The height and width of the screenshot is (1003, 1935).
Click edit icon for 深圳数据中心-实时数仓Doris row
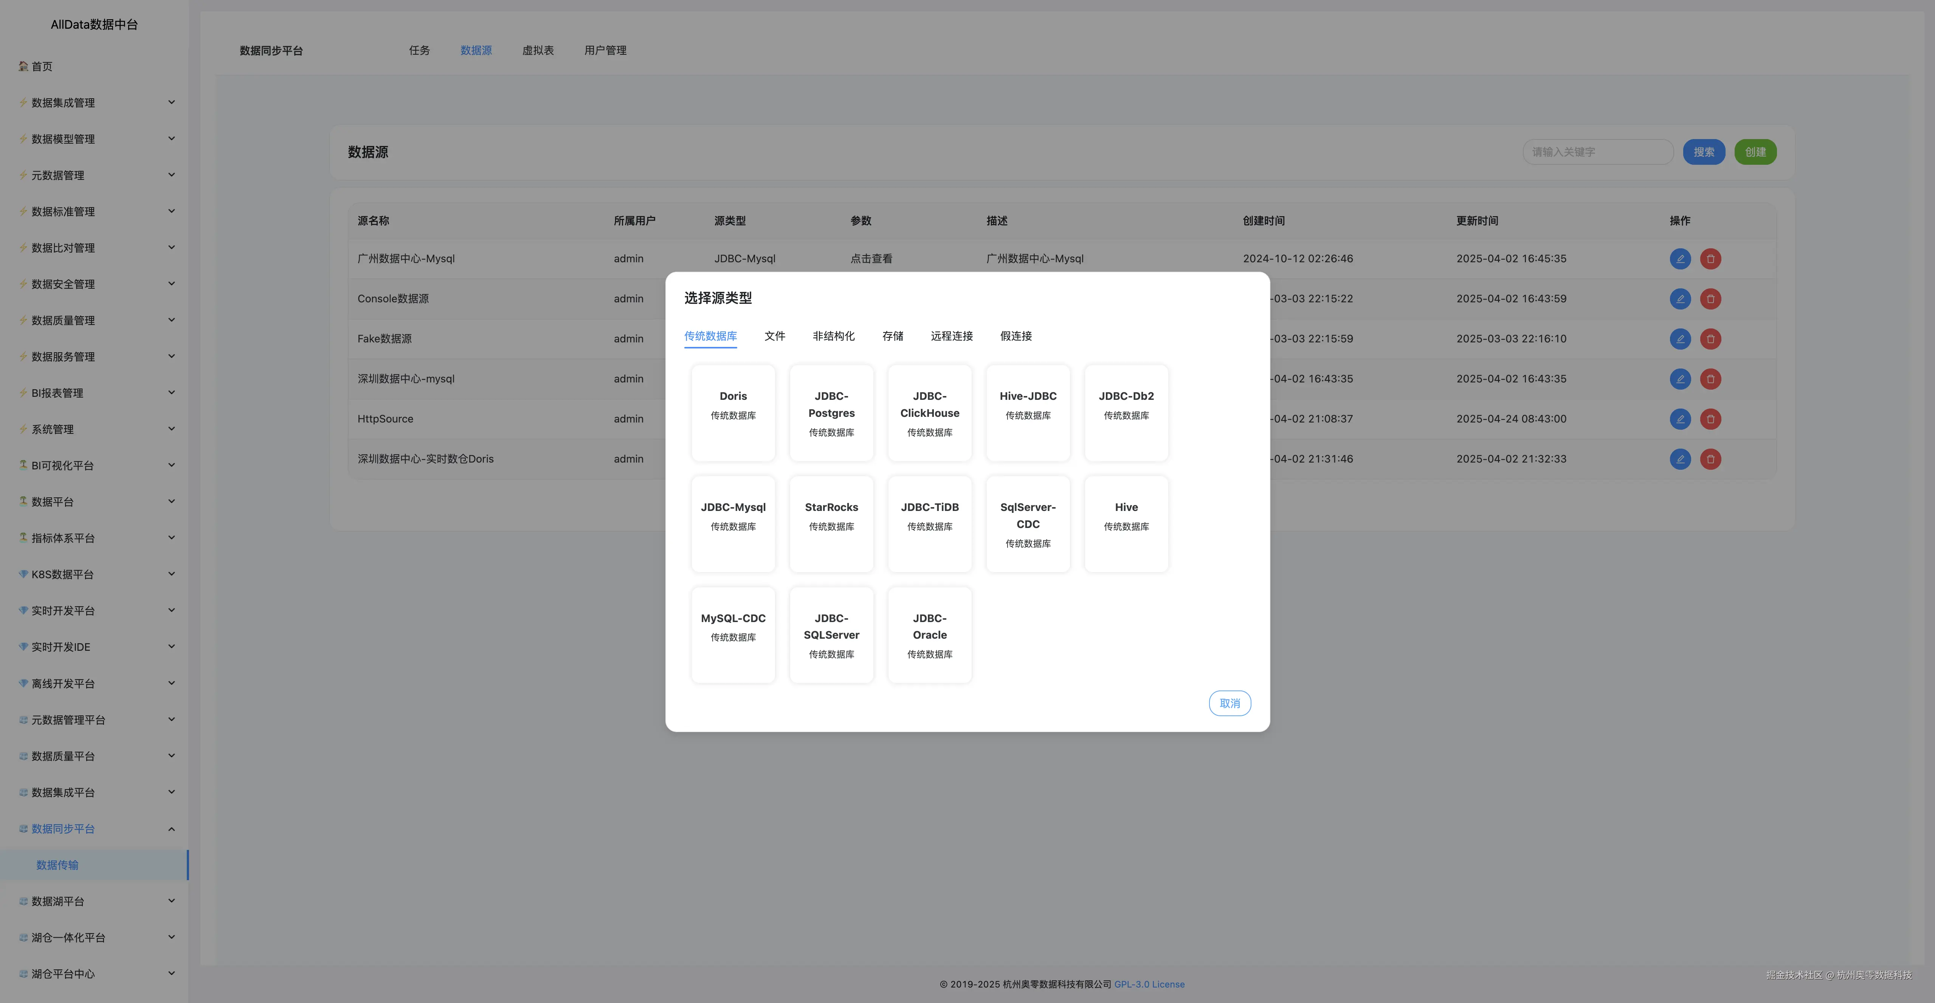[x=1679, y=459]
